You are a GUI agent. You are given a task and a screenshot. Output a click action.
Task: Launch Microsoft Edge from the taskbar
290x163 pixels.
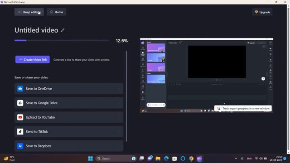pyautogui.click(x=166, y=158)
